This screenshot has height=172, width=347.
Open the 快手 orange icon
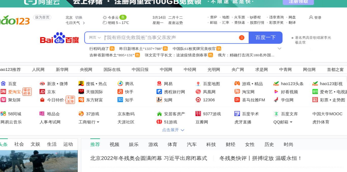pyautogui.click(x=120, y=92)
